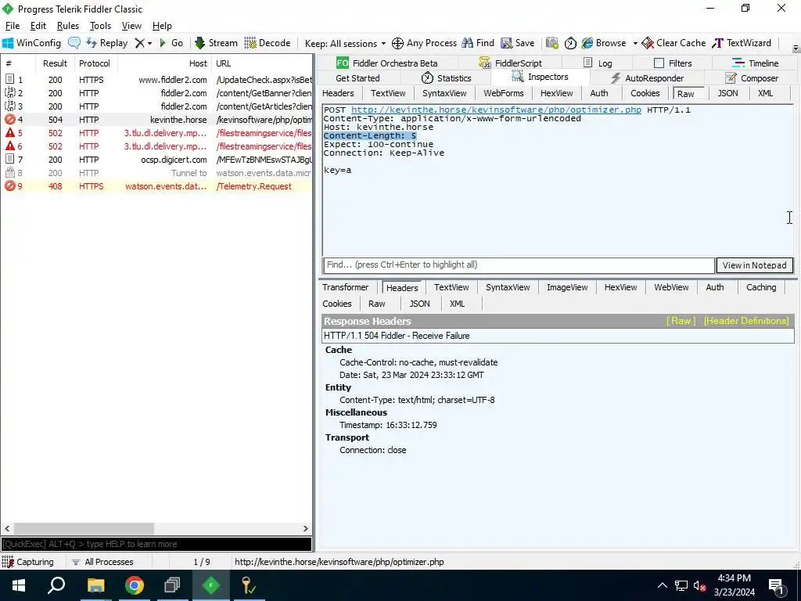Select request inspector WebForms tab

pos(503,93)
